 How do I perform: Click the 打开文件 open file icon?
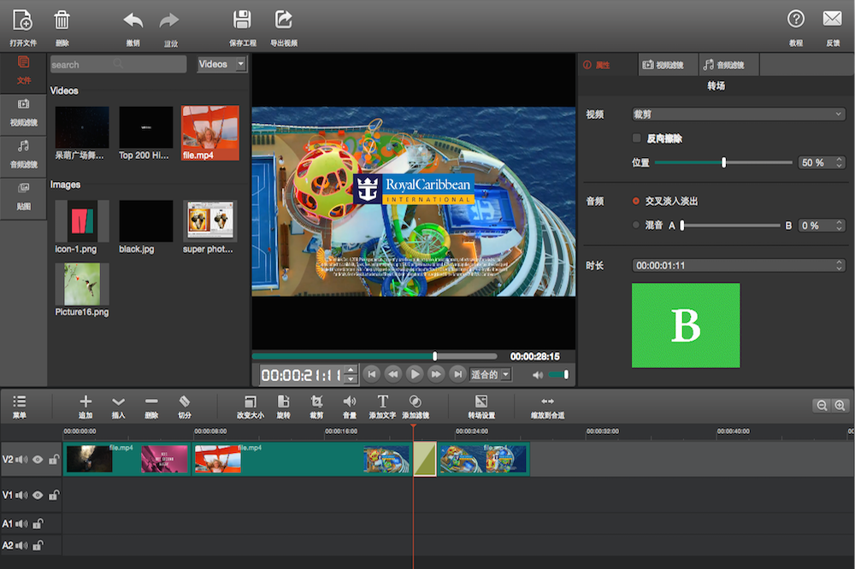[22, 21]
